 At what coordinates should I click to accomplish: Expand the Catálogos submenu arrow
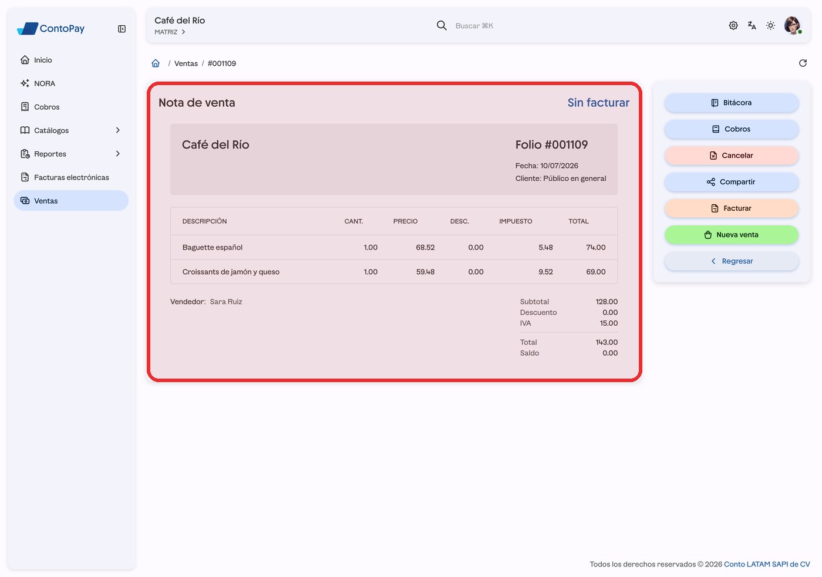pyautogui.click(x=117, y=130)
